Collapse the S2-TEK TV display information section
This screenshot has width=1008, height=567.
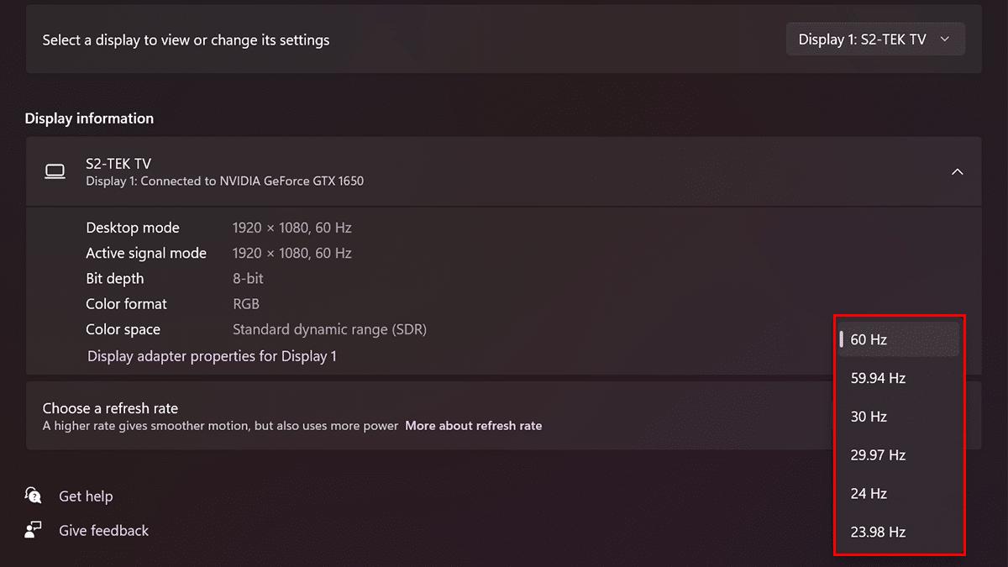957,172
